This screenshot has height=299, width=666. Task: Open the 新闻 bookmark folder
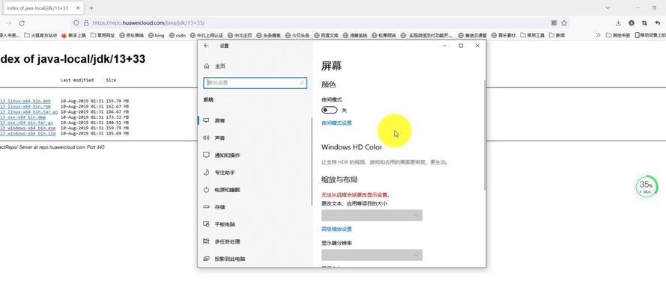coord(557,35)
